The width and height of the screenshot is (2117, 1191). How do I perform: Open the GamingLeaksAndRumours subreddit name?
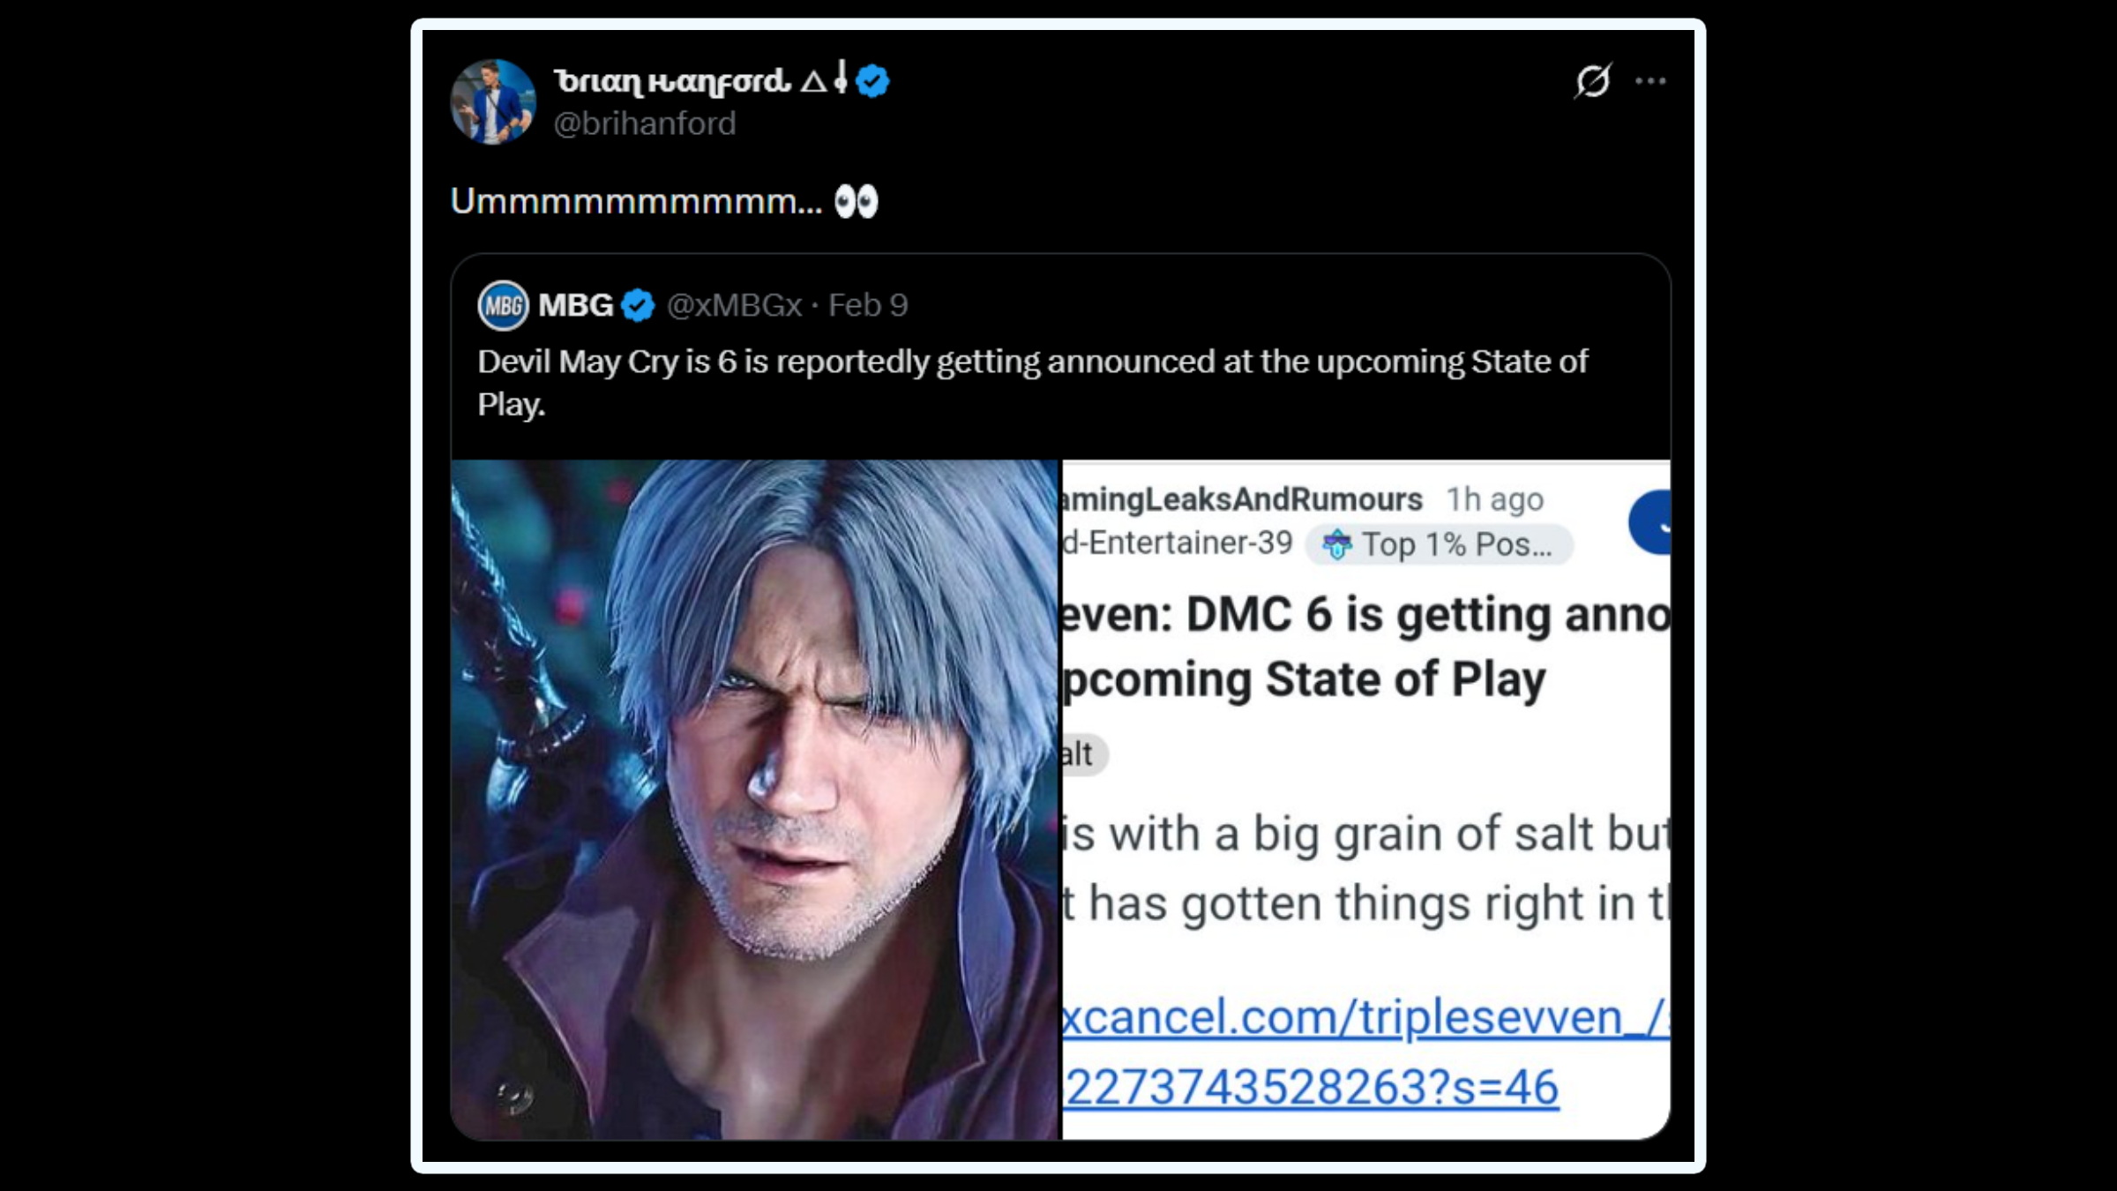click(x=1242, y=499)
